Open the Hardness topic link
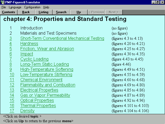Image resolution: width=165 pixels, height=124 pixels. 29,44
